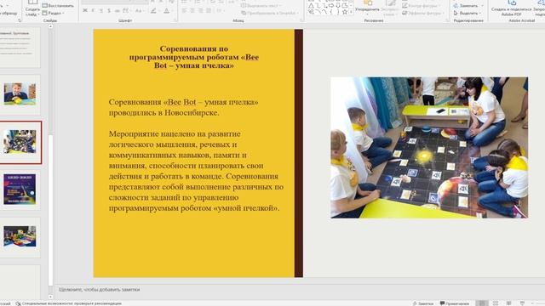Toggle Примечания in the status bar

[x=455, y=303]
